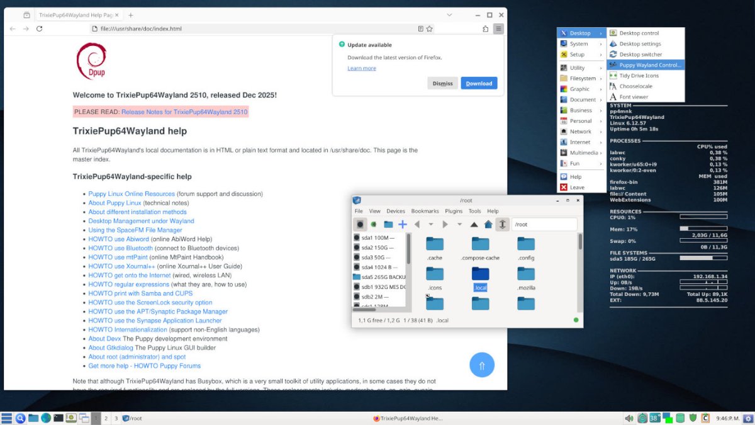Open the volume speaker icon in tray
The width and height of the screenshot is (755, 425).
[629, 418]
